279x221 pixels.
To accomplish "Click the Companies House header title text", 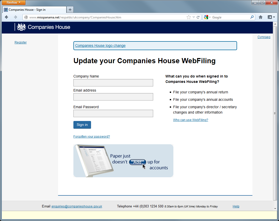I will [49, 27].
